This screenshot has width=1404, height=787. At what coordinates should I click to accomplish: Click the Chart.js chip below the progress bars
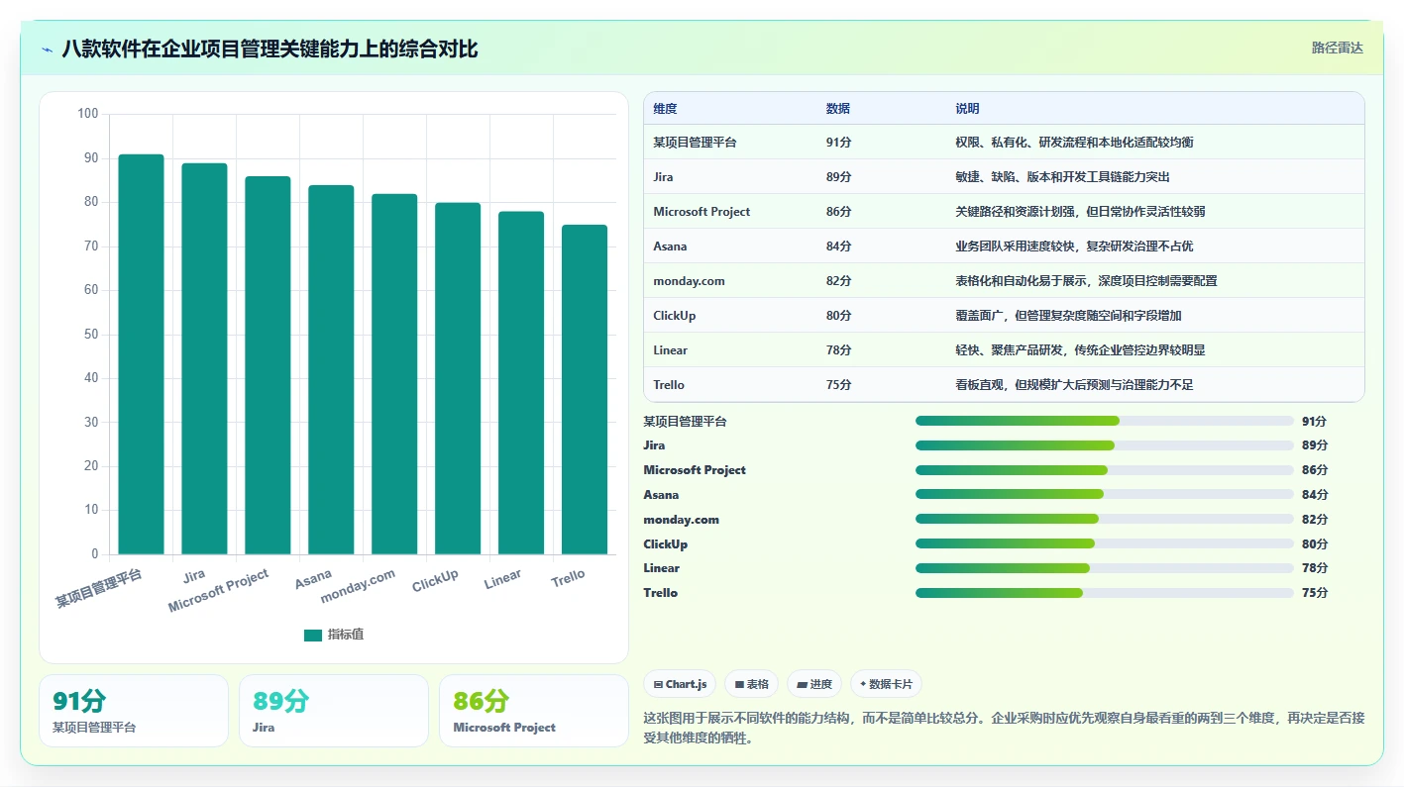pyautogui.click(x=680, y=684)
